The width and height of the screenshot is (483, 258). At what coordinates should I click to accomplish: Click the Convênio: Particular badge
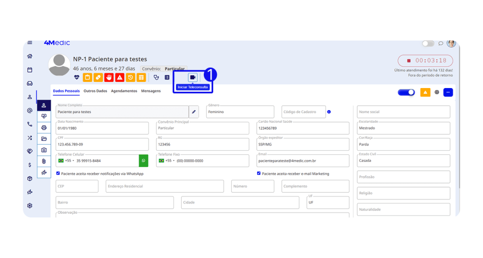[x=163, y=69]
